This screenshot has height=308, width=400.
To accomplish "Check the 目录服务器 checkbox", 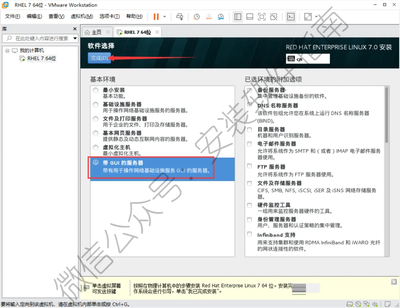I will (250, 130).
